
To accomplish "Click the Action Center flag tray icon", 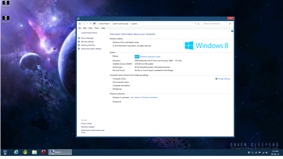I will pos(260,153).
